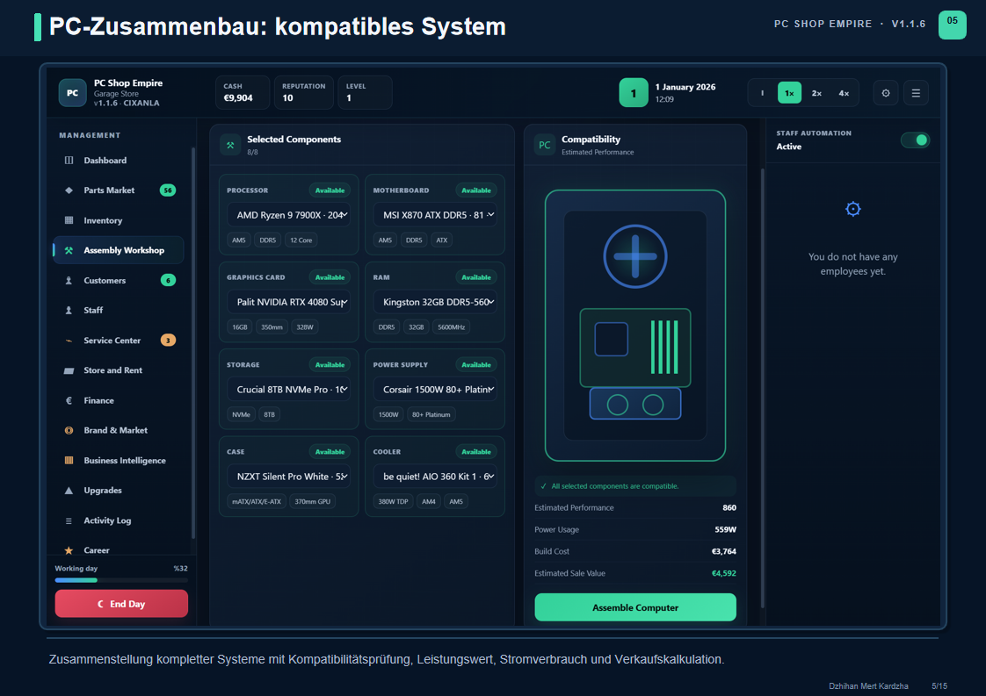Go to Dashboard menu item
This screenshot has width=986, height=696.
pyautogui.click(x=119, y=161)
